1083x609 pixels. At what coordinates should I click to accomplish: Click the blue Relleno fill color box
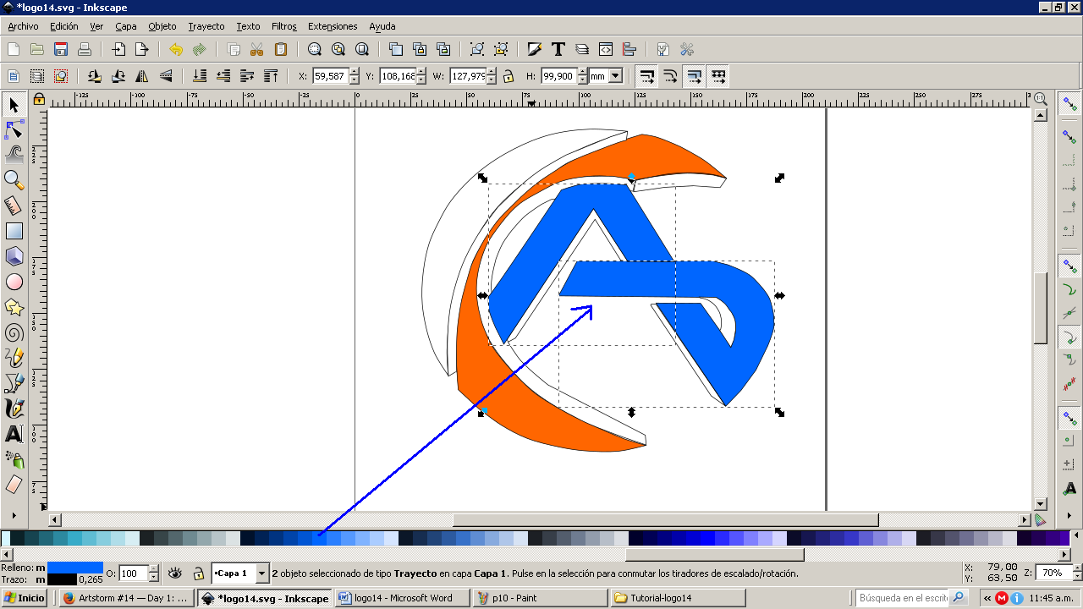74,568
